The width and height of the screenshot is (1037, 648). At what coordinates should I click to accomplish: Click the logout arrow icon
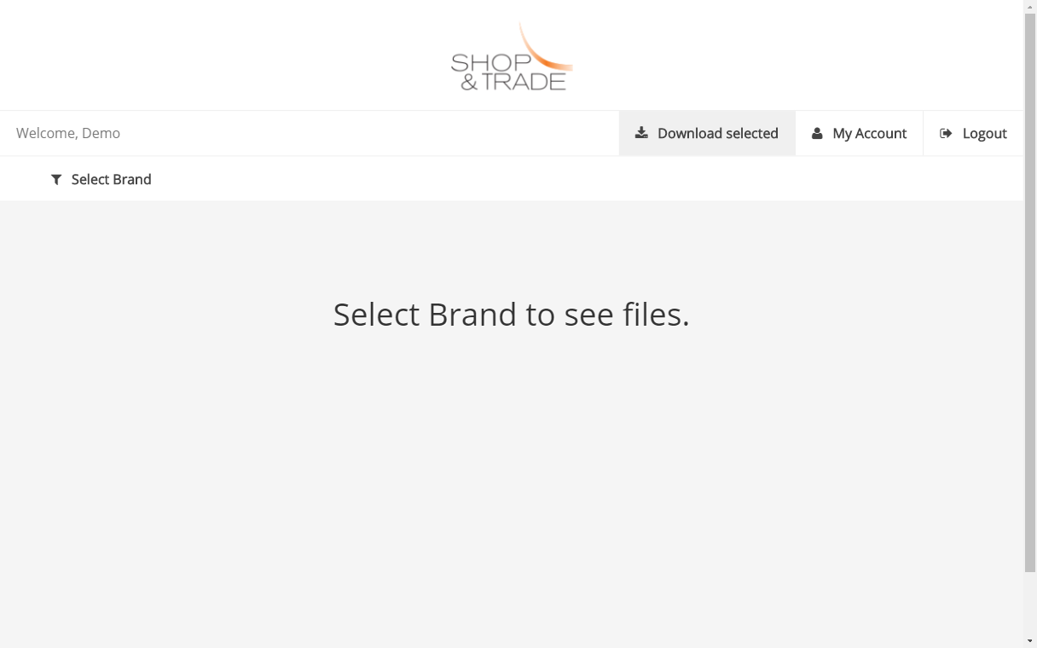[x=946, y=133]
